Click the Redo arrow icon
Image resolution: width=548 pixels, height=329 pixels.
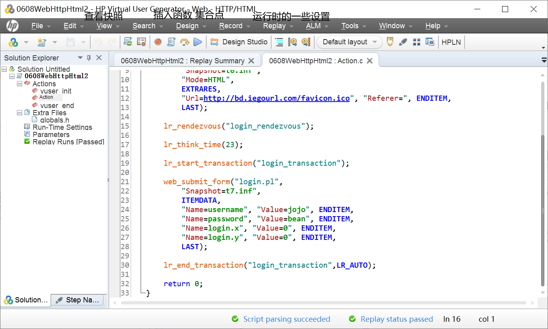pos(112,42)
